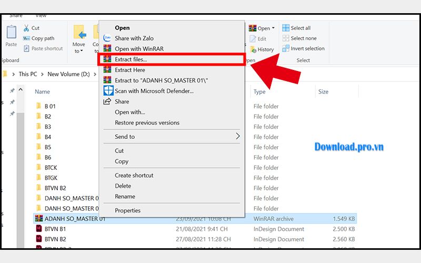Select the folder named B3
Viewport: 421px width, 263px height.
click(x=47, y=126)
